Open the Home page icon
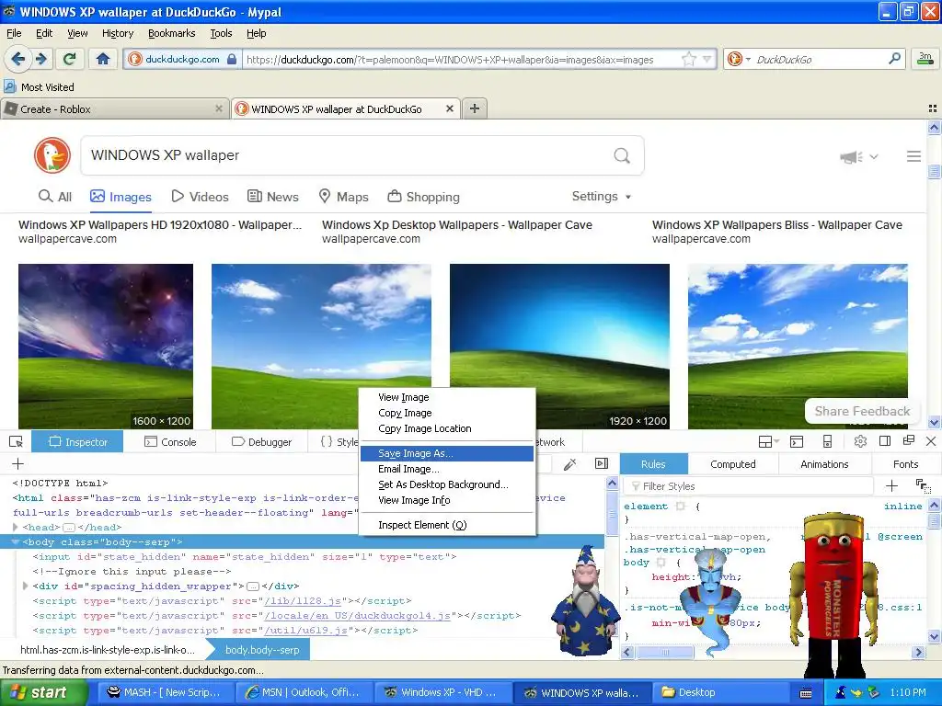The image size is (942, 706). point(103,59)
